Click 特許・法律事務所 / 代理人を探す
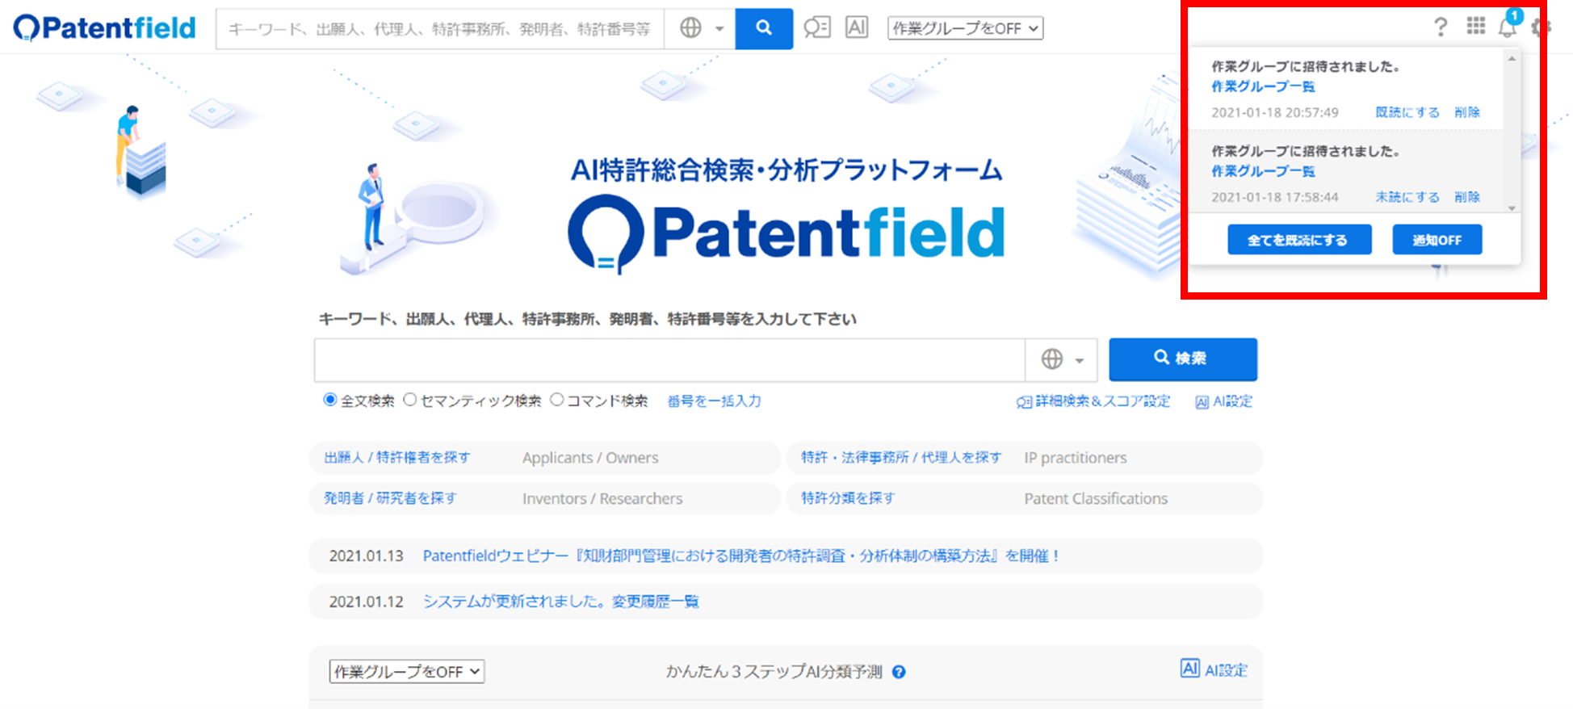The height and width of the screenshot is (709, 1573). [901, 458]
